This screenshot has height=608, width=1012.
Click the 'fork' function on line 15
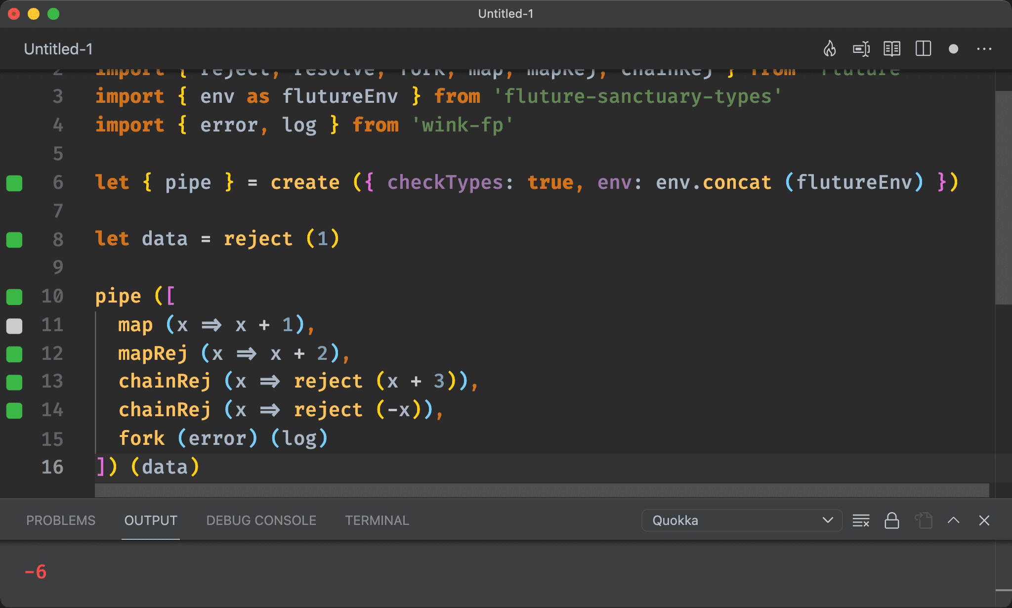coord(141,438)
